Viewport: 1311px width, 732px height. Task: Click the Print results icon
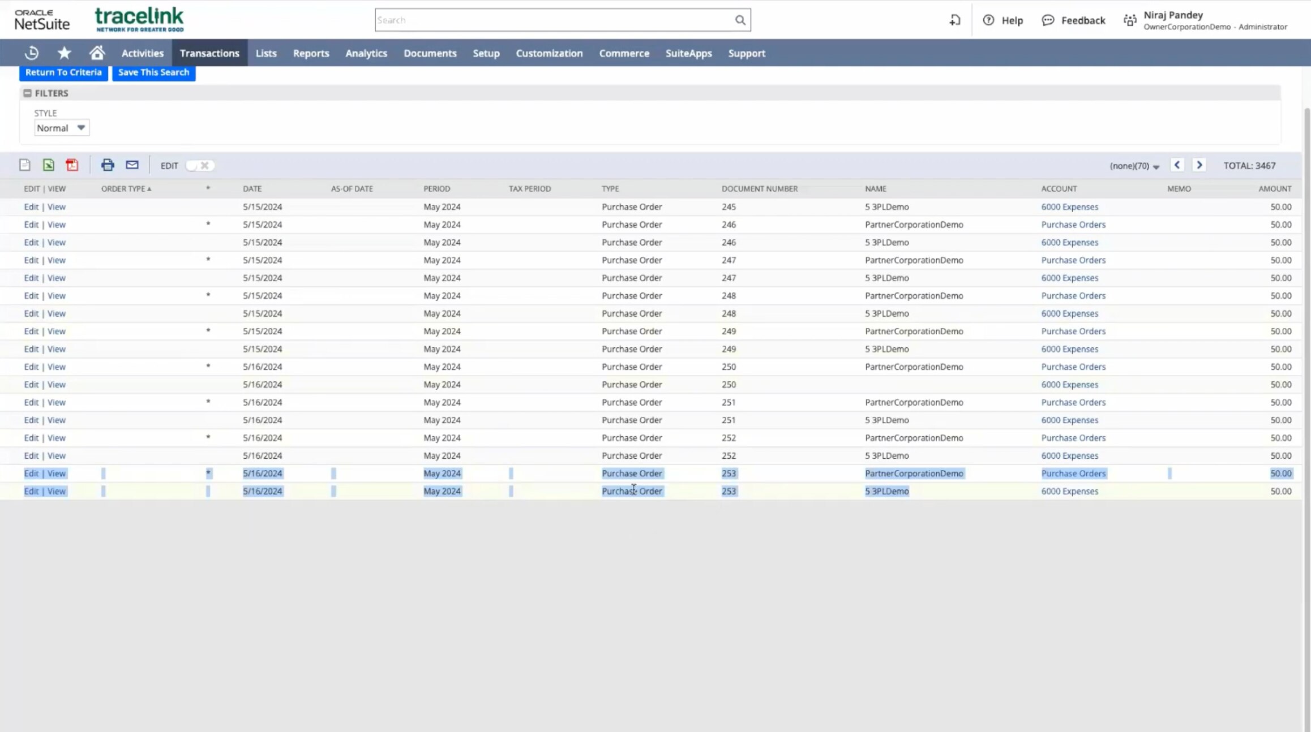tap(108, 165)
